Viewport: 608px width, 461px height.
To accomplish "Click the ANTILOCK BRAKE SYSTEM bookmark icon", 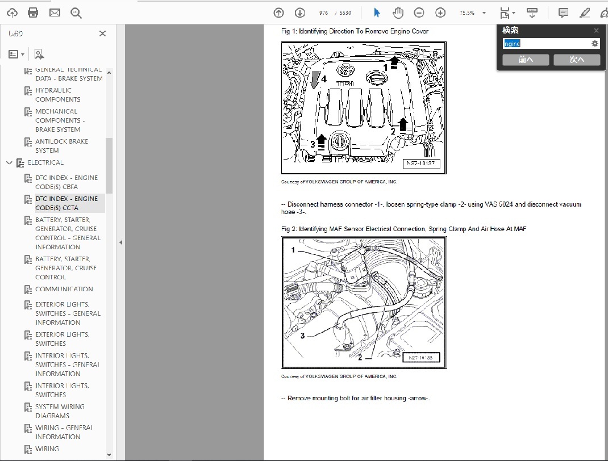I will coord(28,142).
